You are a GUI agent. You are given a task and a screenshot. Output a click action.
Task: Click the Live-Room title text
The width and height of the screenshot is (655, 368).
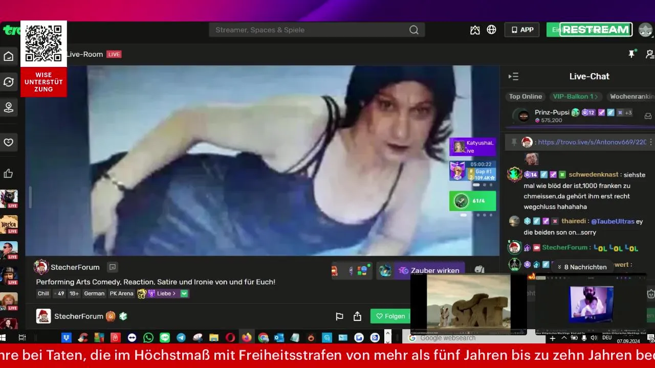point(85,54)
